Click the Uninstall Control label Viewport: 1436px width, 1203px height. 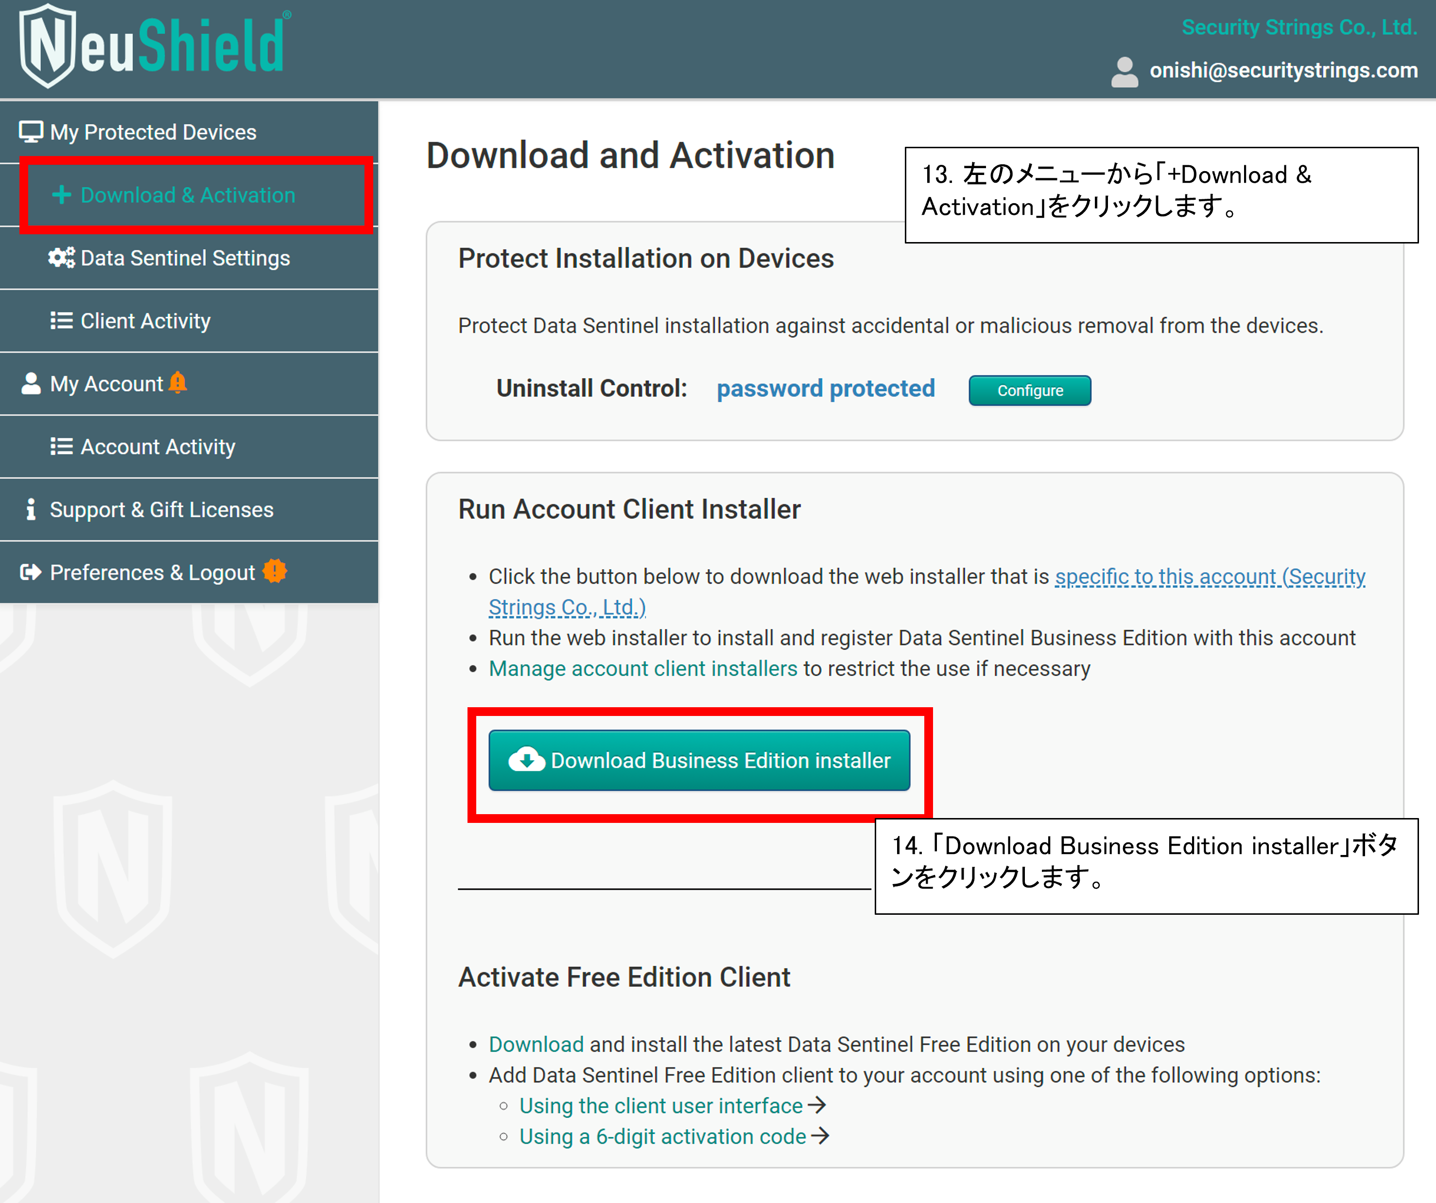click(591, 388)
